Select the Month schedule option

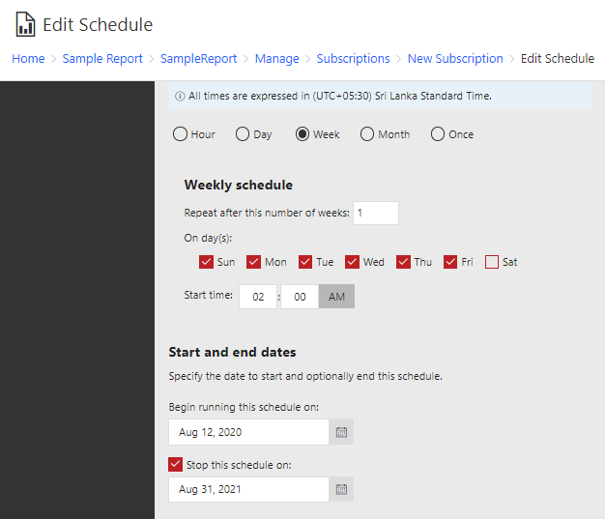pyautogui.click(x=367, y=134)
